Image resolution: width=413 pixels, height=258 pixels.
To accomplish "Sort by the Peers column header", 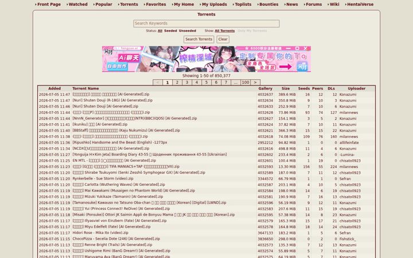I will pyautogui.click(x=317, y=88).
